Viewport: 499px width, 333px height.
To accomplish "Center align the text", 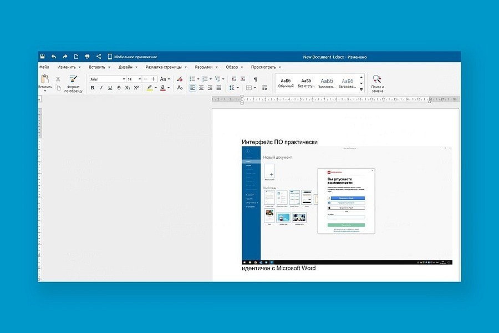I will pyautogui.click(x=201, y=88).
